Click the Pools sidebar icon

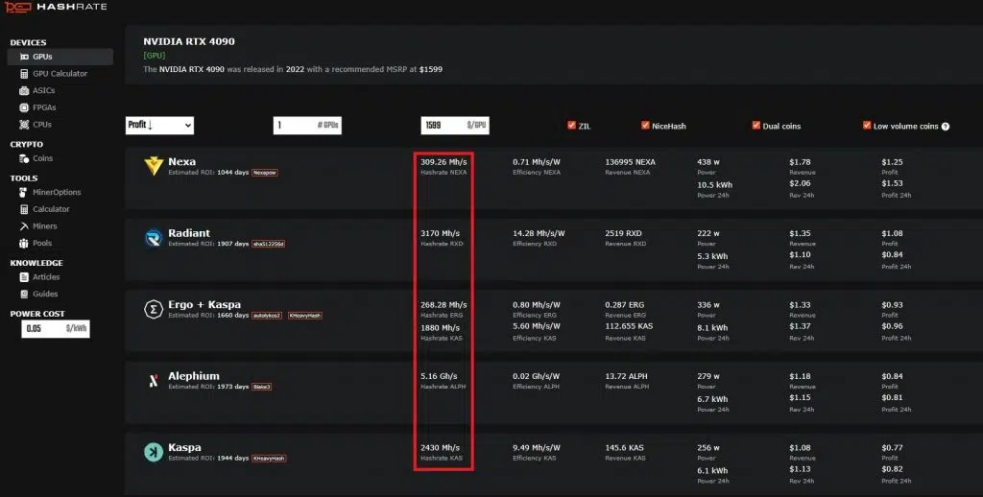point(24,243)
